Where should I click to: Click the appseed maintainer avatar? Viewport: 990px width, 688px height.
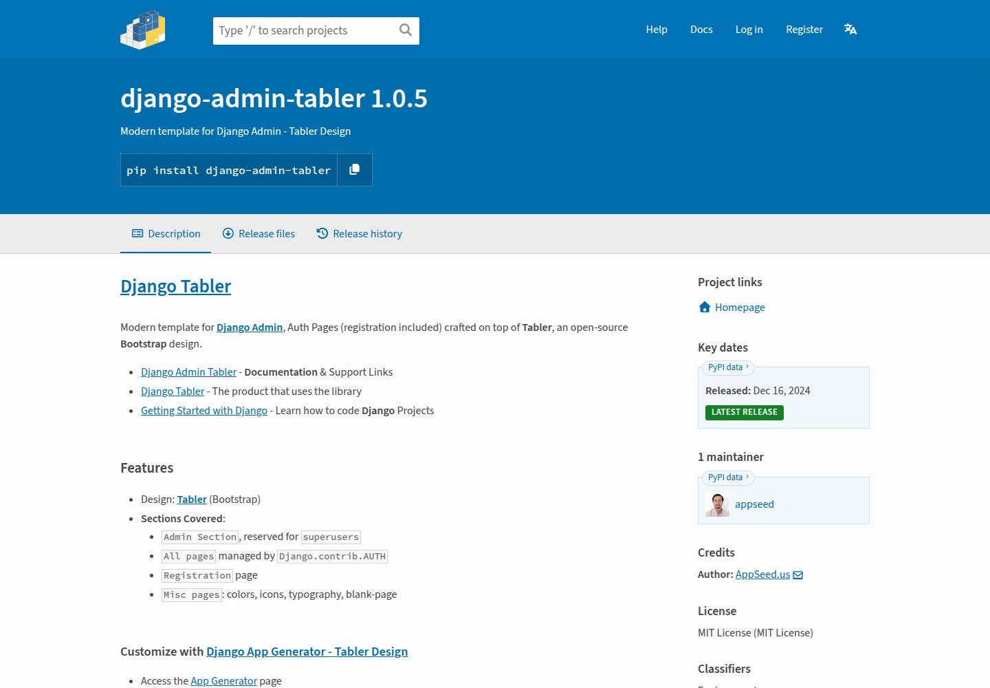click(717, 504)
